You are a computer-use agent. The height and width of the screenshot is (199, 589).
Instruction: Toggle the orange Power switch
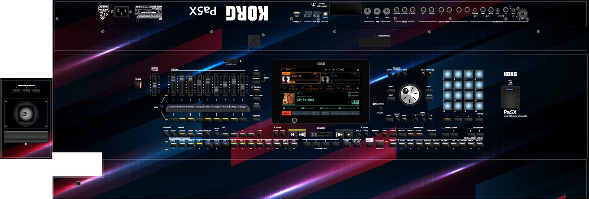coord(138,85)
